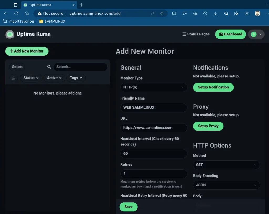Click the browser back arrow
The height and width of the screenshot is (214, 269).
[6, 13]
